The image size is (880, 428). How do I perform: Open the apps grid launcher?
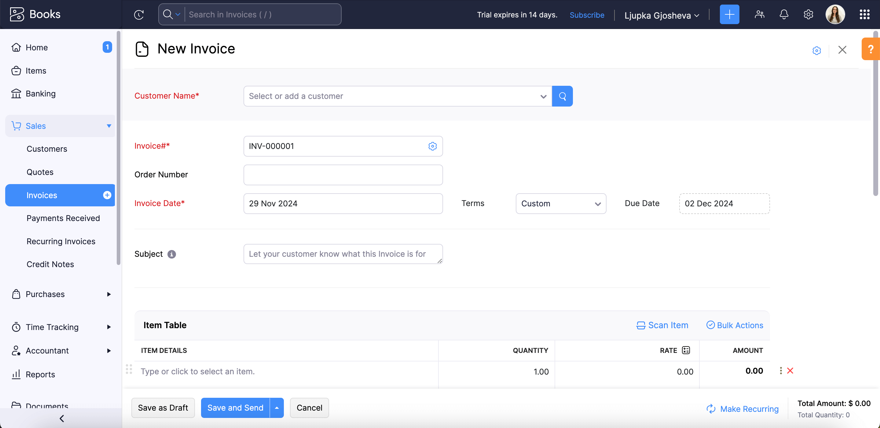pyautogui.click(x=864, y=14)
